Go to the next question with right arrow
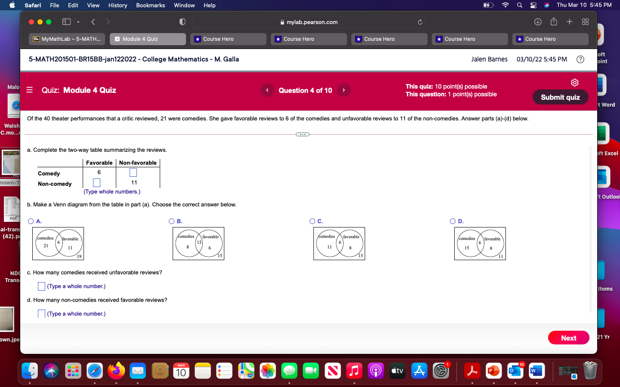 pyautogui.click(x=344, y=90)
